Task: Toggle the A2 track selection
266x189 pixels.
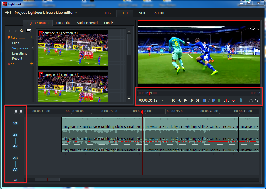Action: 15,146
